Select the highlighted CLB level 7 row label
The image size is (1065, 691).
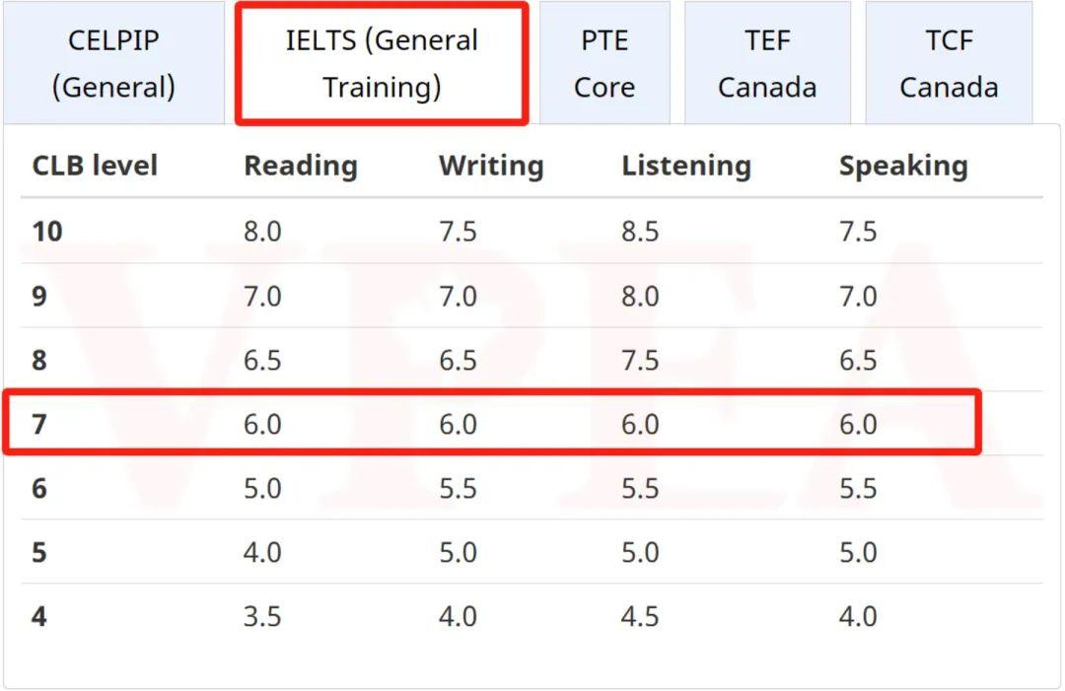[x=39, y=424]
